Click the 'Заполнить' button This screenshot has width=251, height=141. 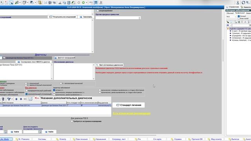pos(86,17)
